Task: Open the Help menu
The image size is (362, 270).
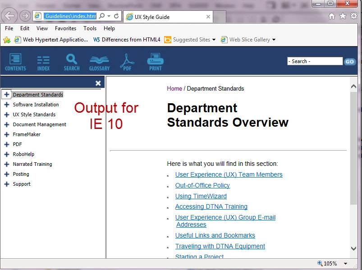Action: tap(109, 28)
